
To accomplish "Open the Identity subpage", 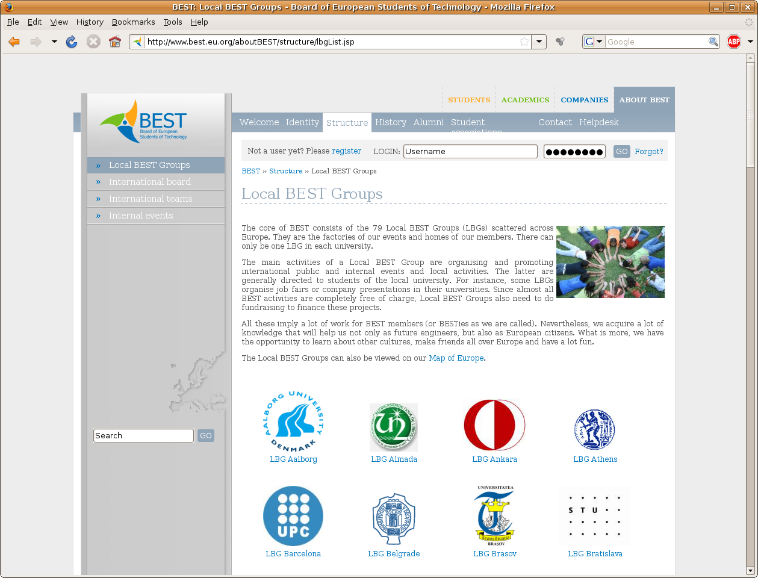I will (x=302, y=122).
